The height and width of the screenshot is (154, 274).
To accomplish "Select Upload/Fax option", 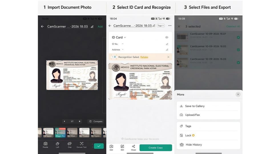I will [208, 115].
